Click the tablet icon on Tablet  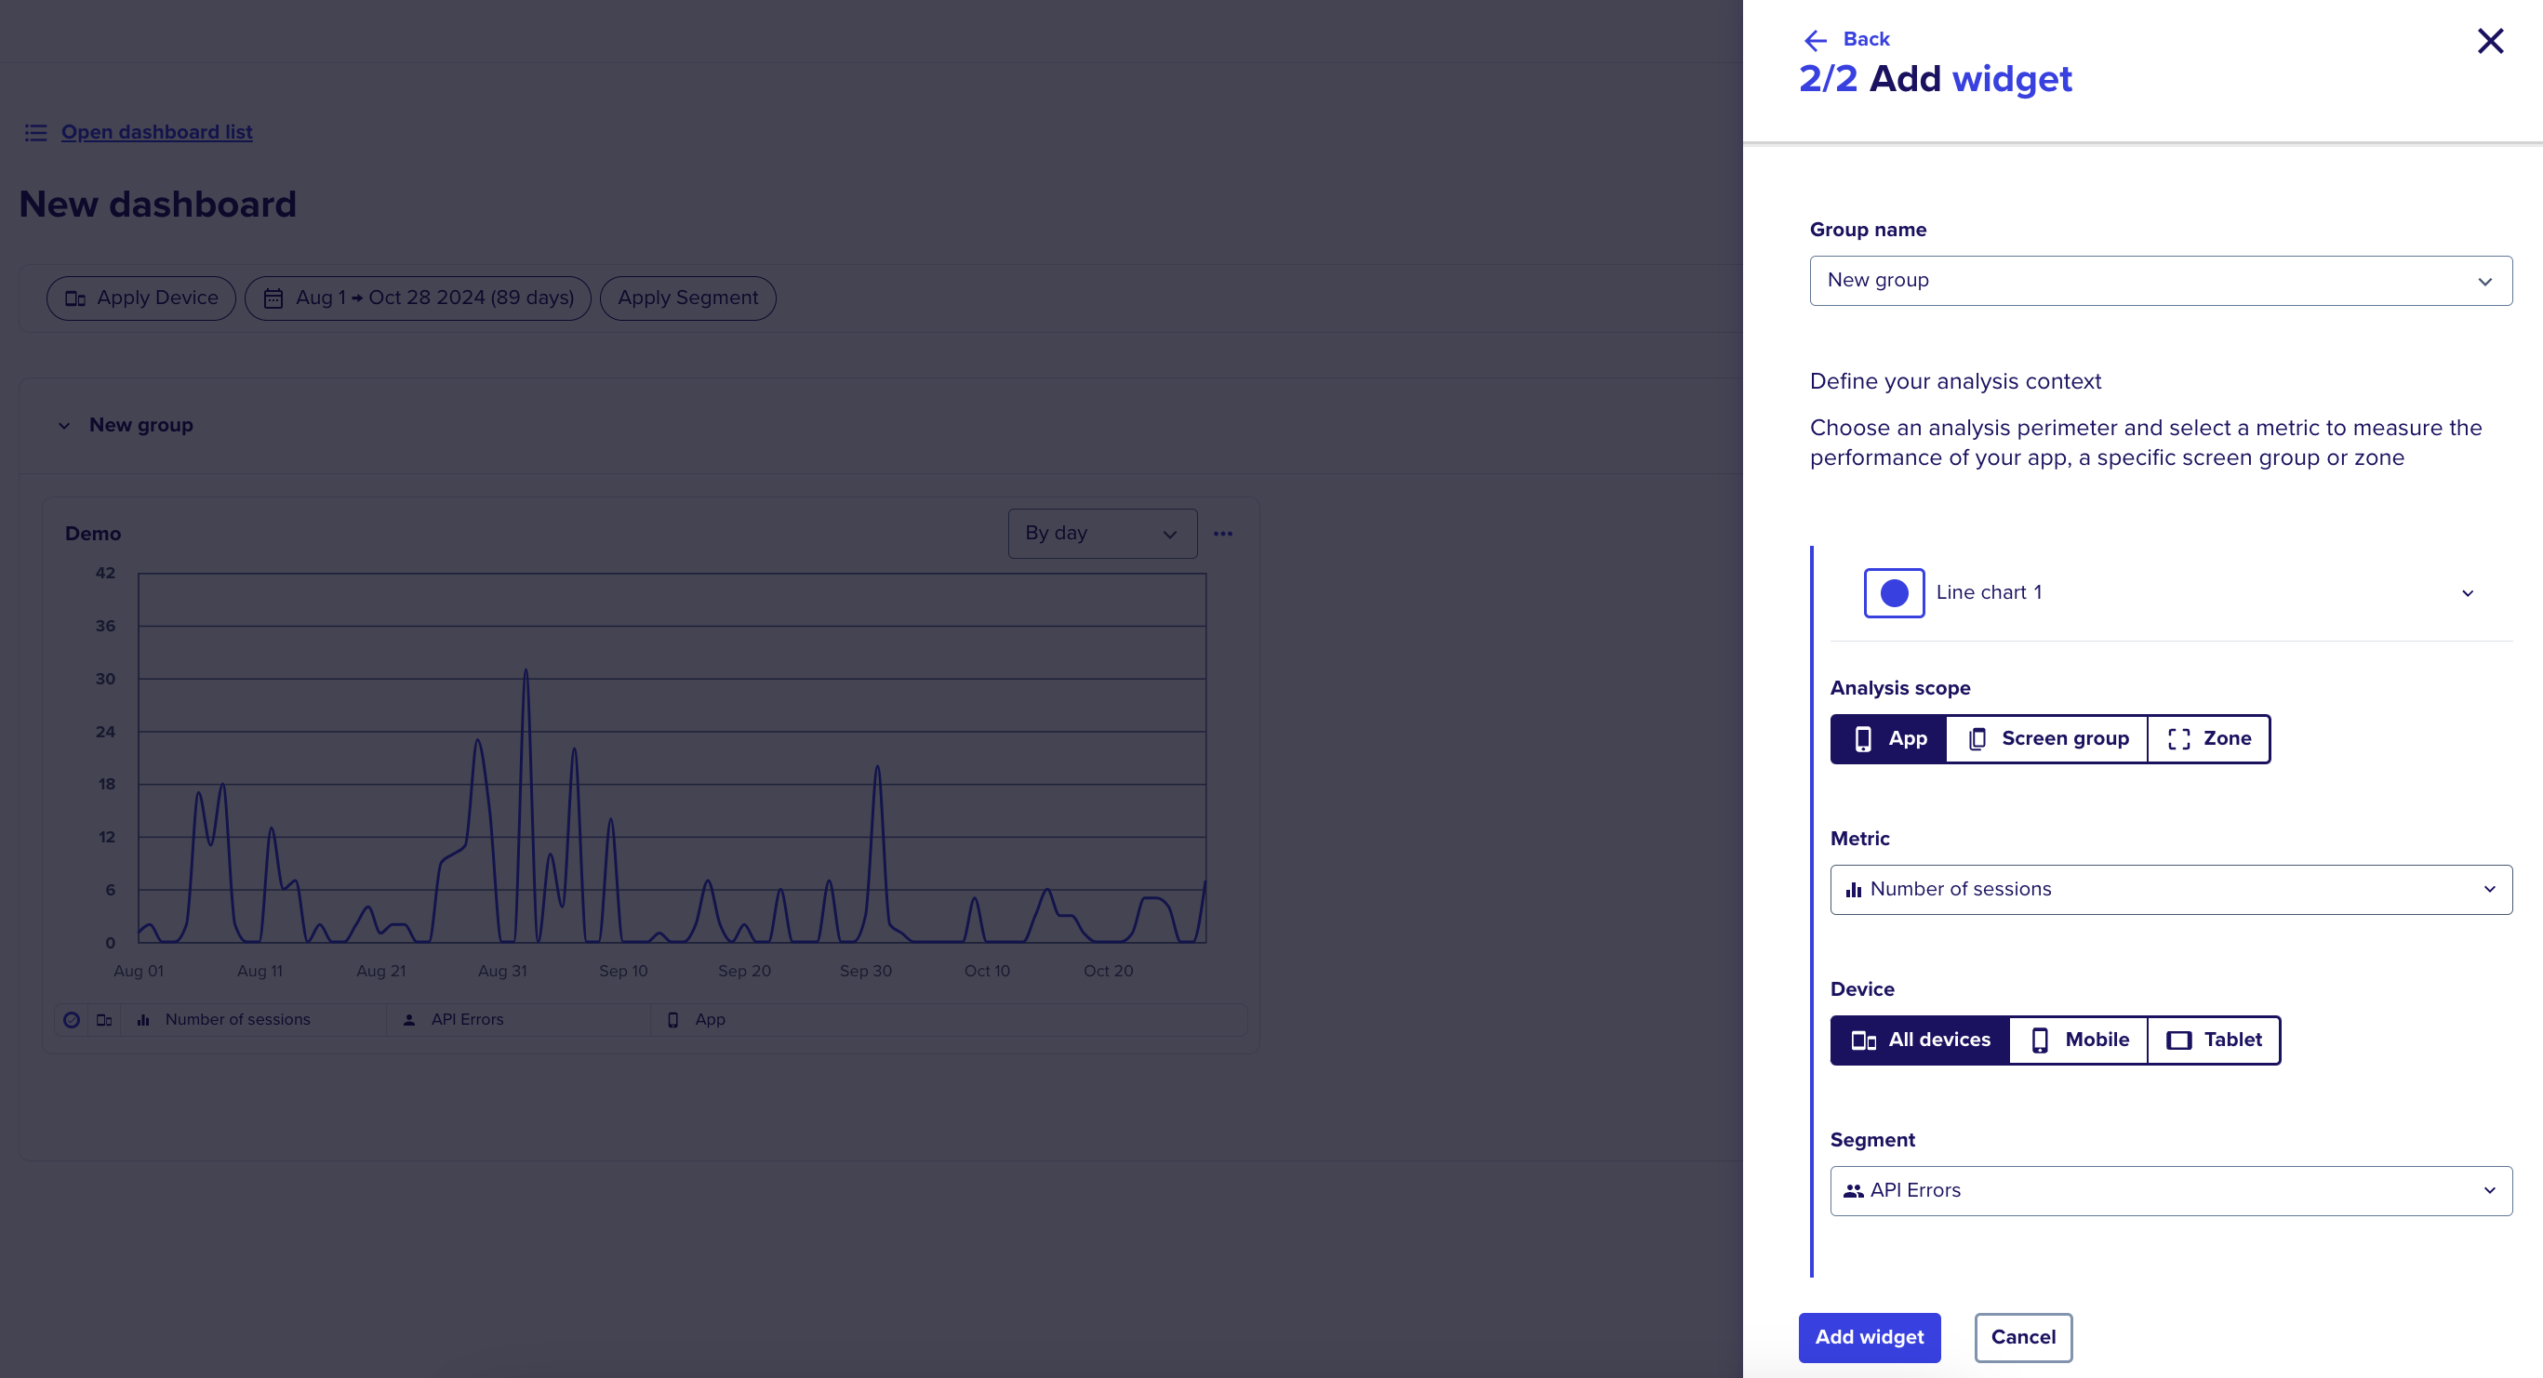2178,1040
